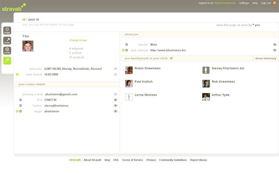Open the zone sidebar icon
The width and height of the screenshot is (279, 174).
(7, 41)
